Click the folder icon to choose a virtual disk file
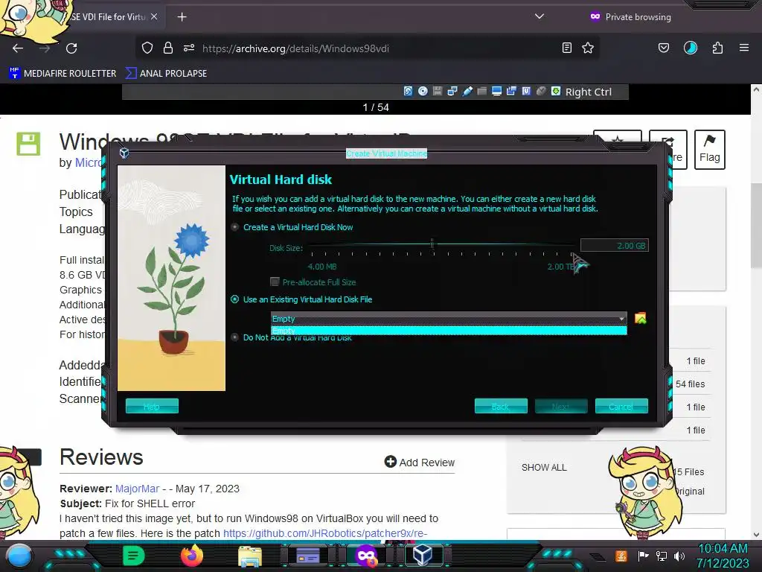 click(641, 319)
